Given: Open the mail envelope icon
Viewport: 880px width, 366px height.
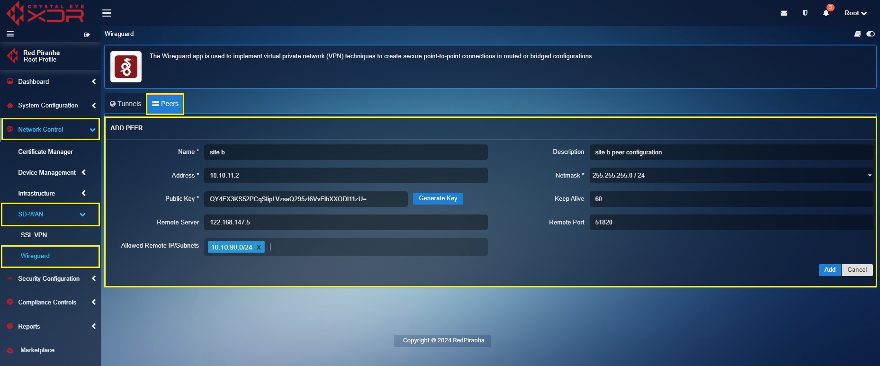Looking at the screenshot, I should tap(784, 13).
